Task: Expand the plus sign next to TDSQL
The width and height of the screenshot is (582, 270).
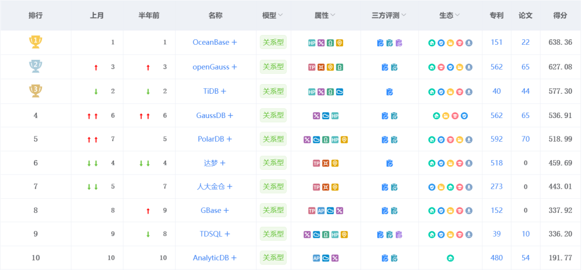Action: point(227,234)
